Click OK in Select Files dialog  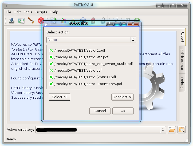(x=123, y=111)
